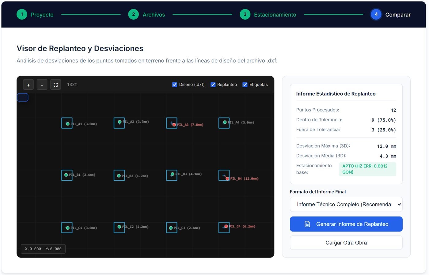This screenshot has height=275, width=429.
Task: Uncheck the Diseño (.dxf) layer checkbox
Action: (175, 85)
